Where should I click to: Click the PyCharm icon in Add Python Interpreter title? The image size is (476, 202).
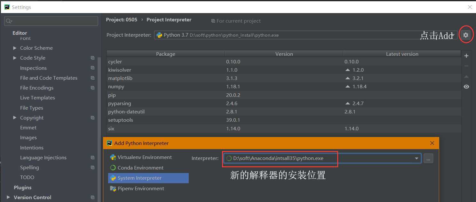tap(109, 143)
